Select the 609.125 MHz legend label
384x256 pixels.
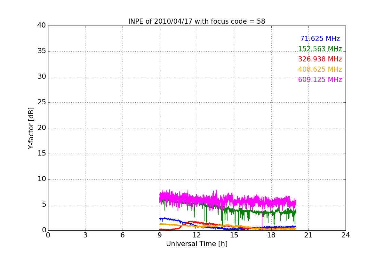tap(320, 80)
